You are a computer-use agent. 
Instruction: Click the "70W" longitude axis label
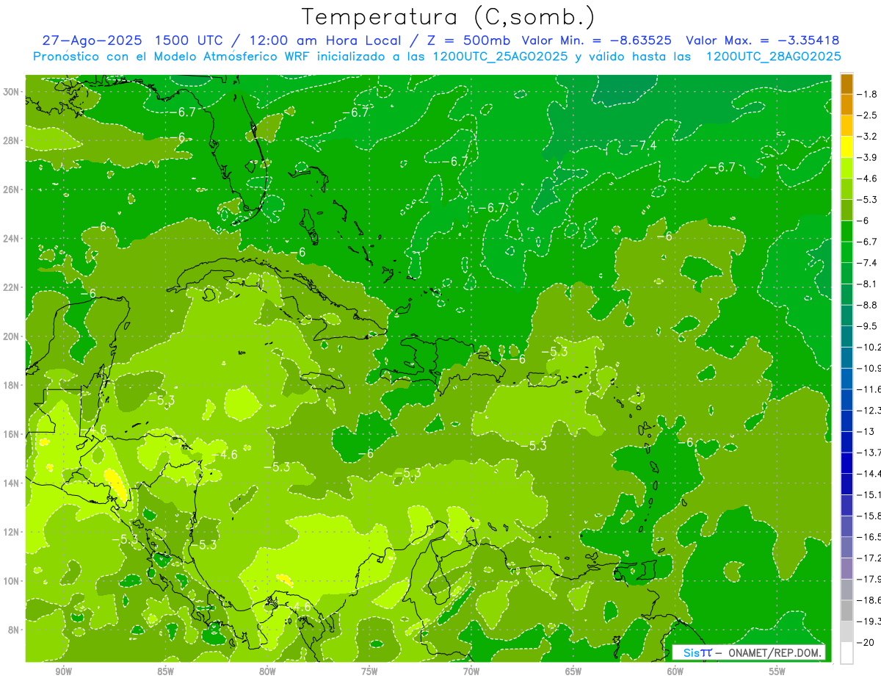pyautogui.click(x=471, y=671)
